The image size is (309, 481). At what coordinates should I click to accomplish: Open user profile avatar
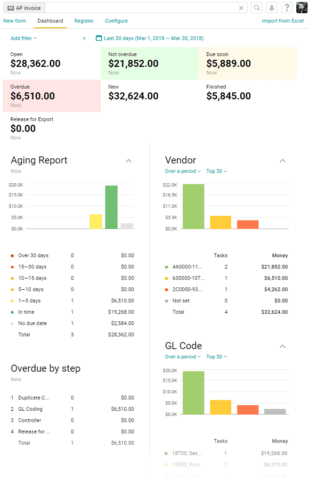(x=301, y=8)
